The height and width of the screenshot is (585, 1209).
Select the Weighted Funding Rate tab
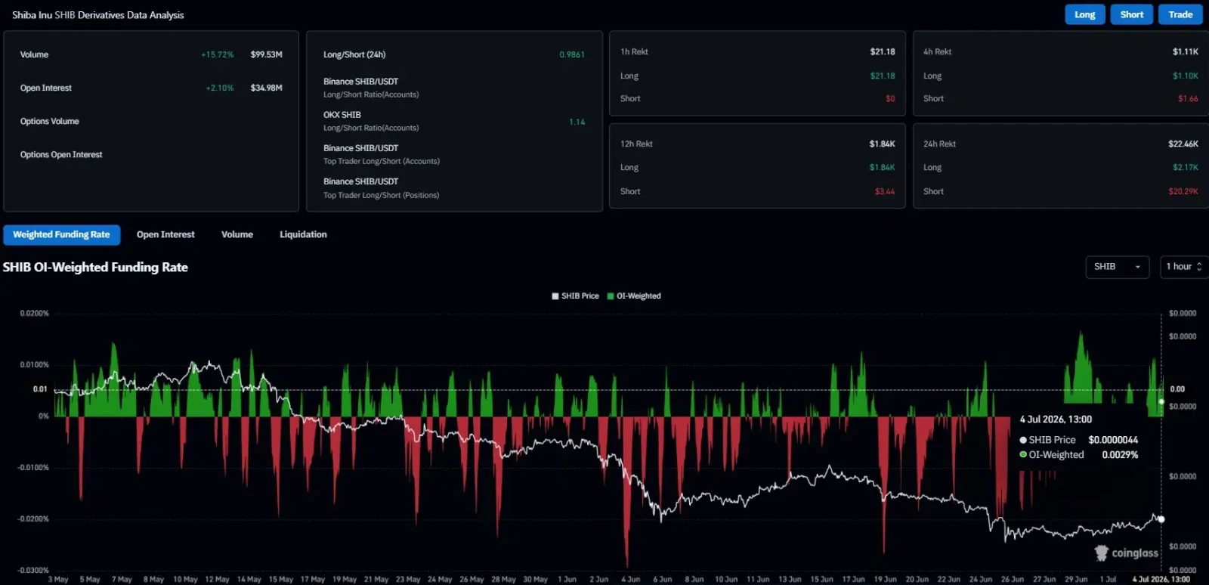pos(61,234)
